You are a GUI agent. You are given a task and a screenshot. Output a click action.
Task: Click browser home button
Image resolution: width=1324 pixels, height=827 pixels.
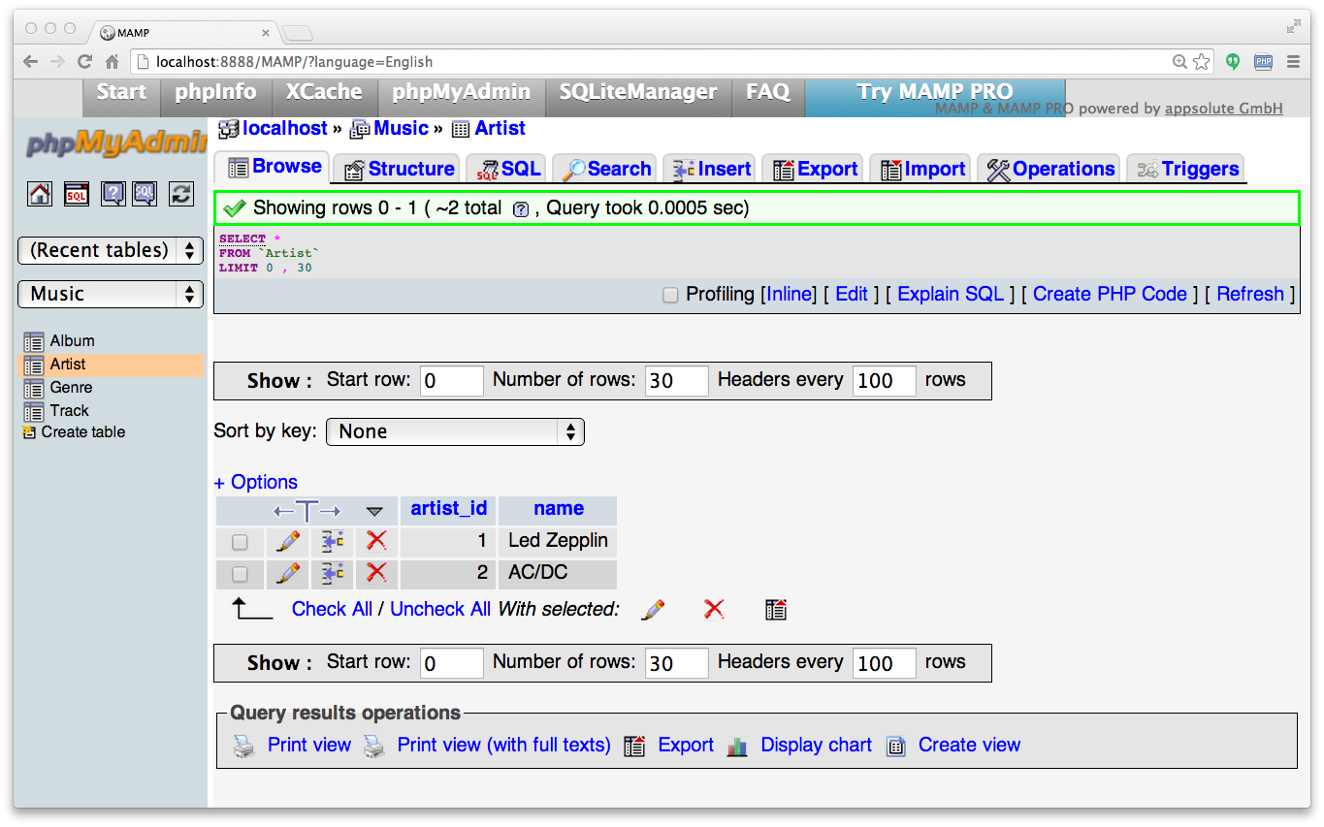[113, 61]
